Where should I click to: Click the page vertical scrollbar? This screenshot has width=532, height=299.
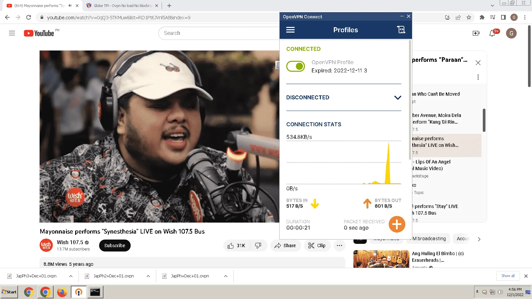click(x=529, y=56)
